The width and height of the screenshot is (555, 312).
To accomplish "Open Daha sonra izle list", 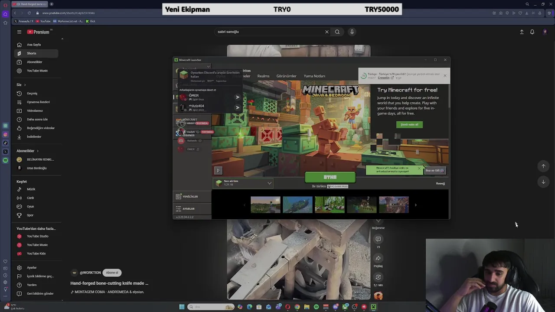I will (36, 119).
